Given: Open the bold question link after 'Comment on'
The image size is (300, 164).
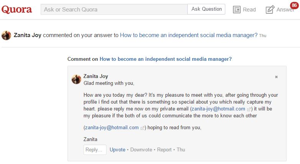Looking at the screenshot, I should pyautogui.click(x=166, y=59).
